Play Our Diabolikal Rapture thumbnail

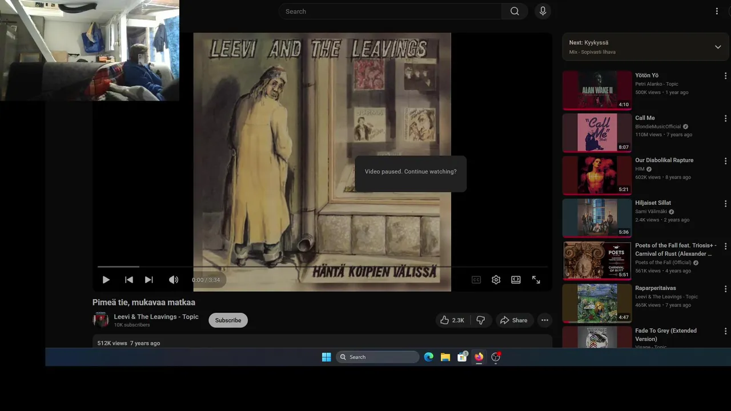pyautogui.click(x=597, y=175)
